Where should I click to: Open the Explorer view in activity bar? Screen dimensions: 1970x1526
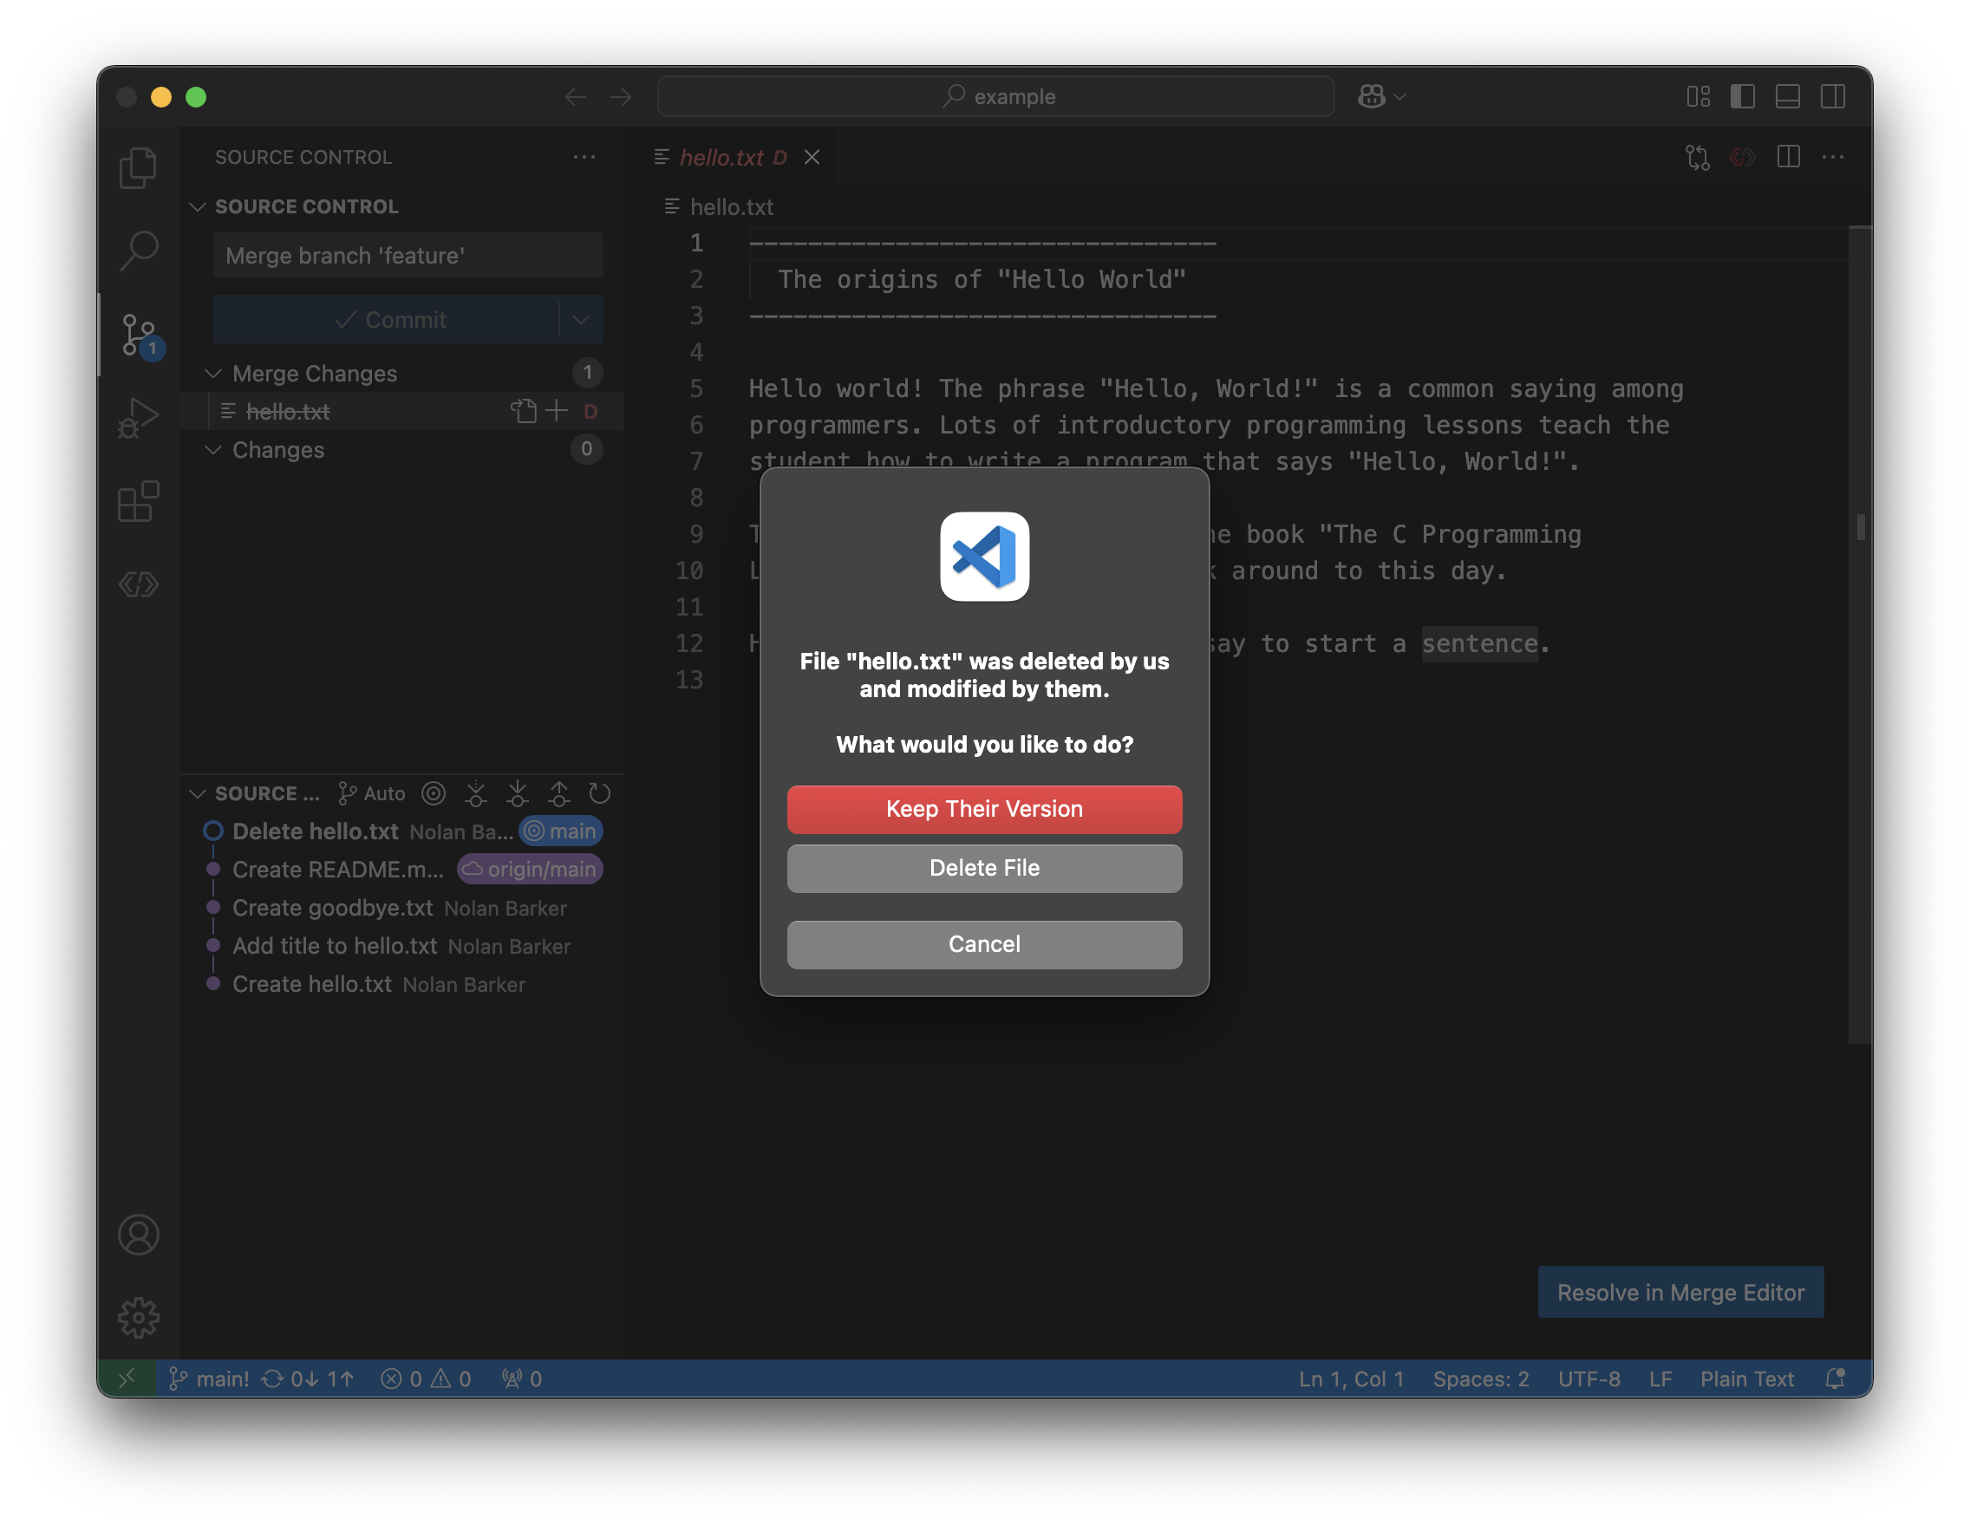click(x=138, y=167)
